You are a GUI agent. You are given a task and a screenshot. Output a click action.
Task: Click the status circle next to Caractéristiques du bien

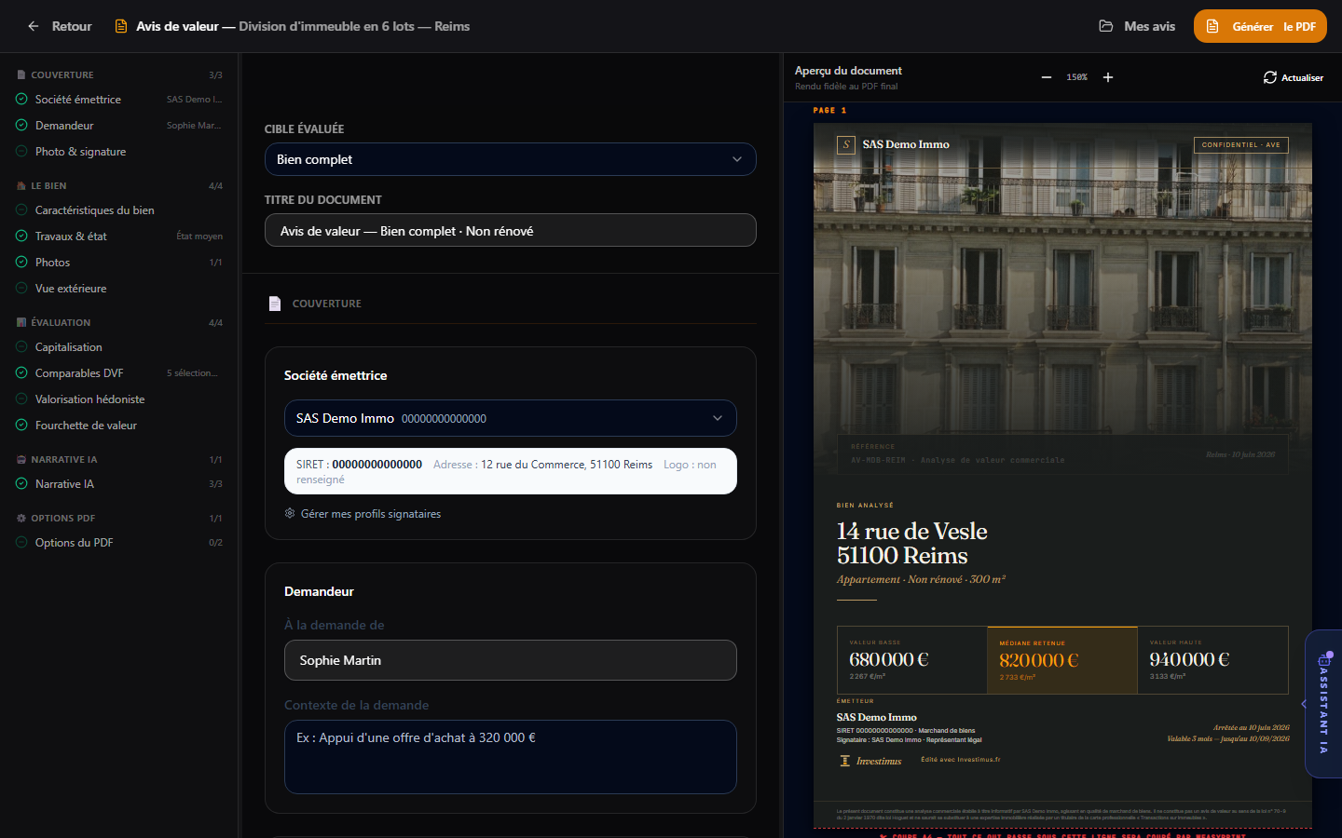pyautogui.click(x=21, y=210)
